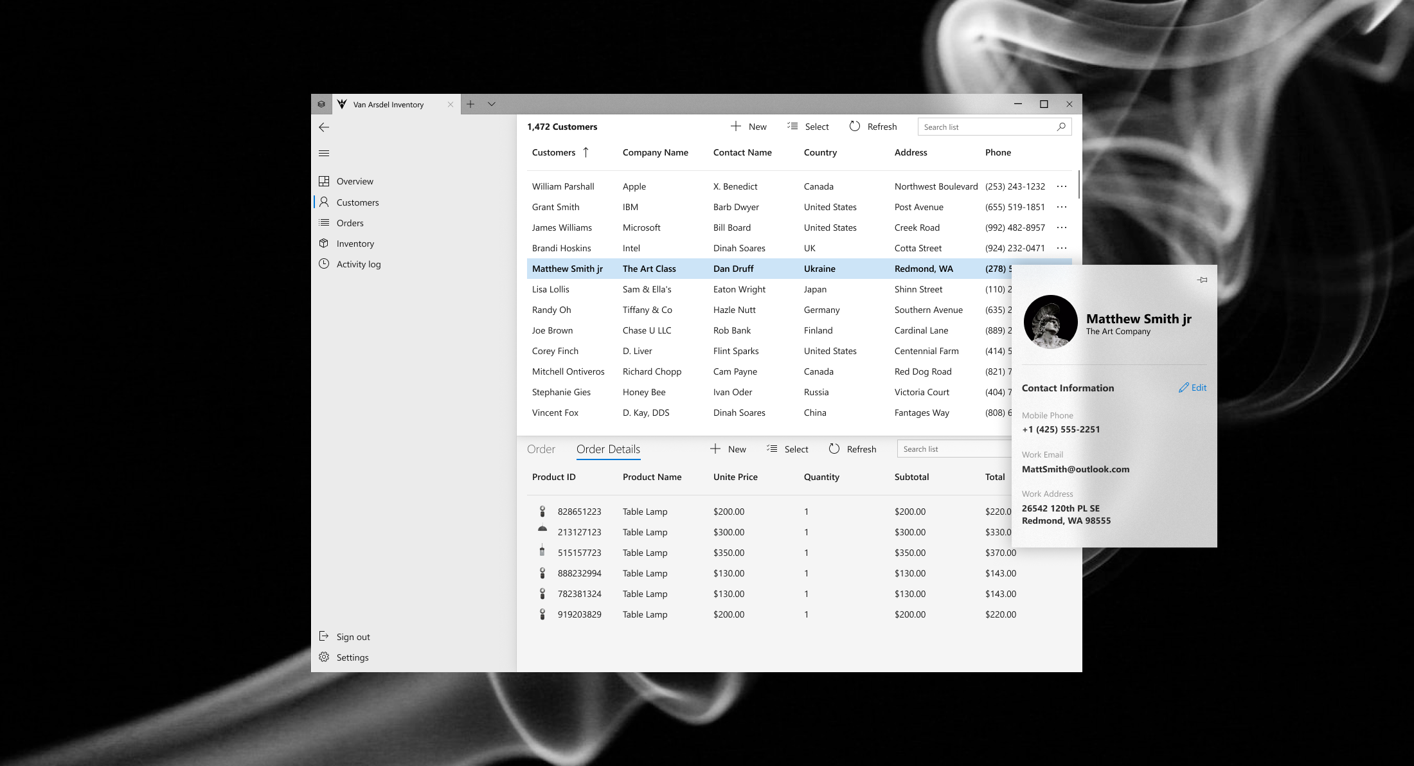Switch to the Order tab
This screenshot has width=1414, height=766.
[x=541, y=449]
